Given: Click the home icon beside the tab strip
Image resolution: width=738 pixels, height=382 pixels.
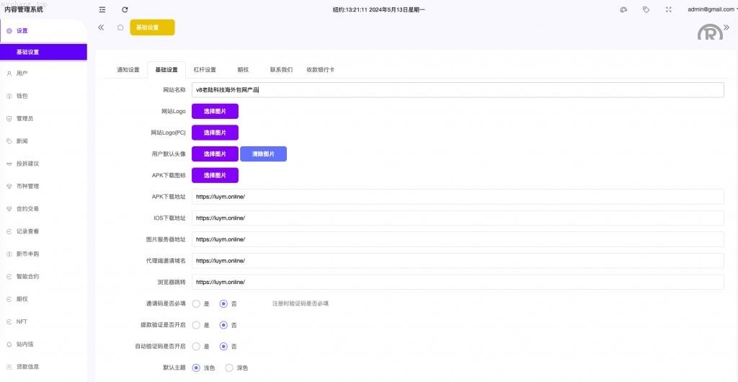Looking at the screenshot, I should [x=120, y=27].
